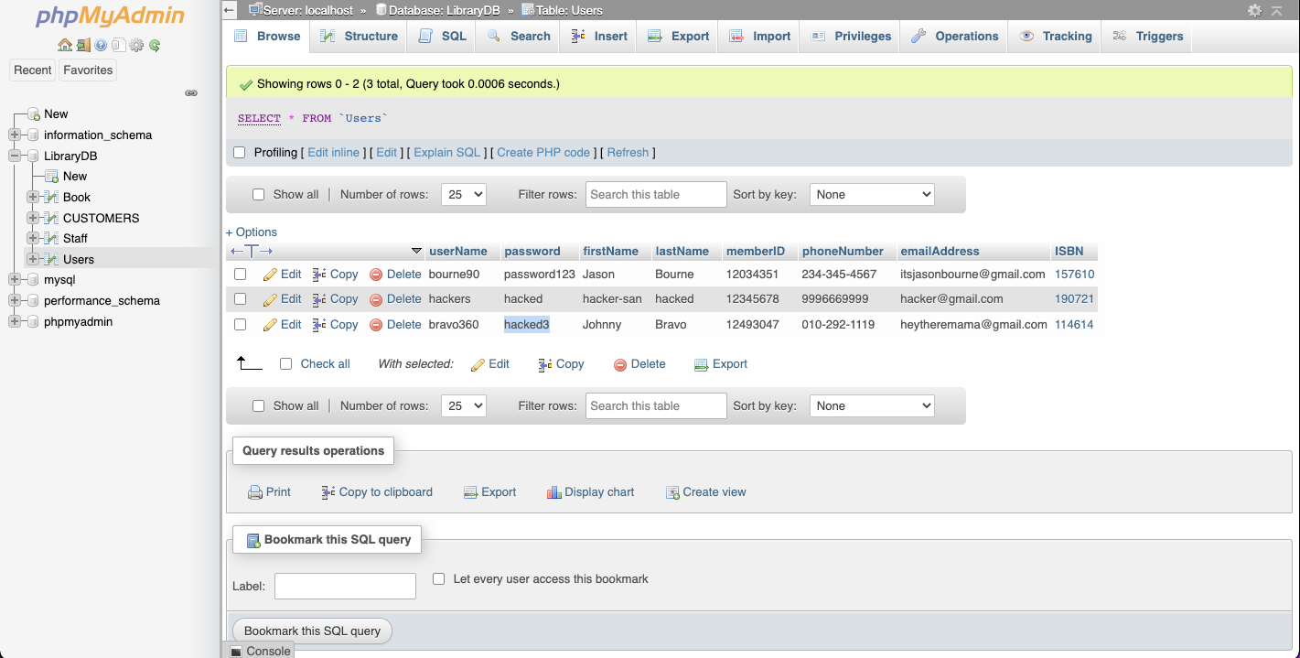This screenshot has width=1300, height=658.
Task: Open the settings gear at top right
Action: pyautogui.click(x=1252, y=9)
